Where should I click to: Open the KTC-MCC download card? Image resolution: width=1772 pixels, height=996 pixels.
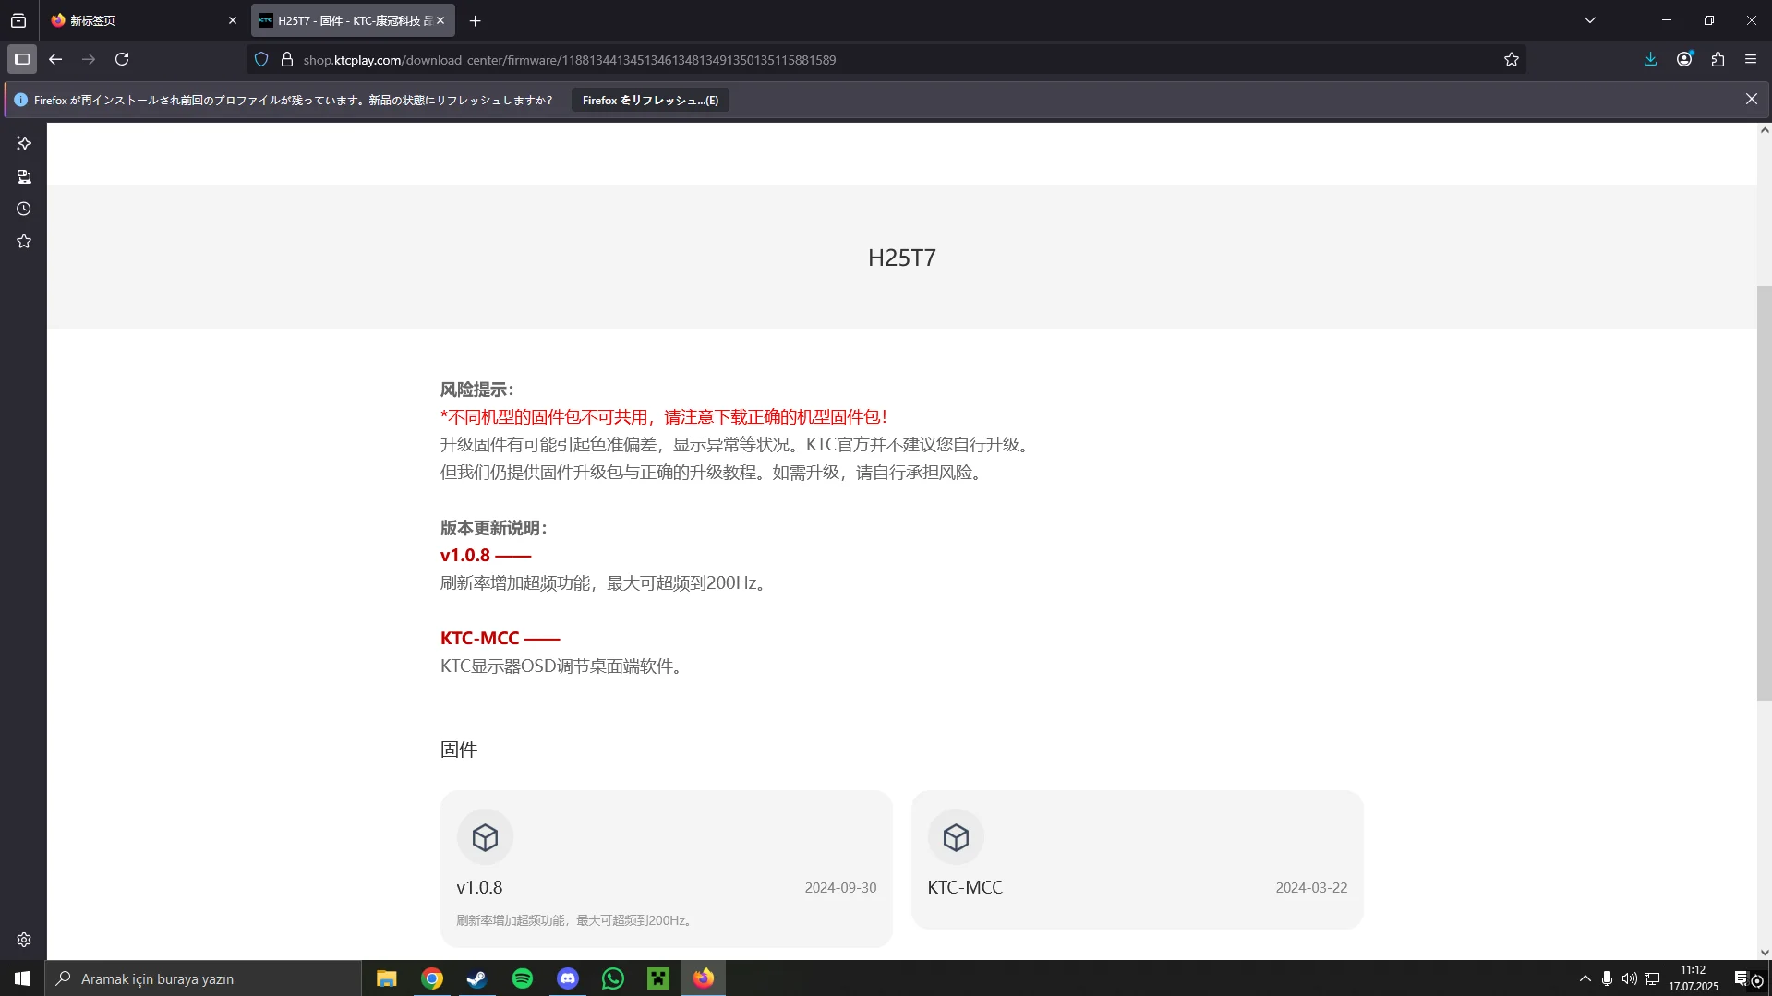point(1137,859)
